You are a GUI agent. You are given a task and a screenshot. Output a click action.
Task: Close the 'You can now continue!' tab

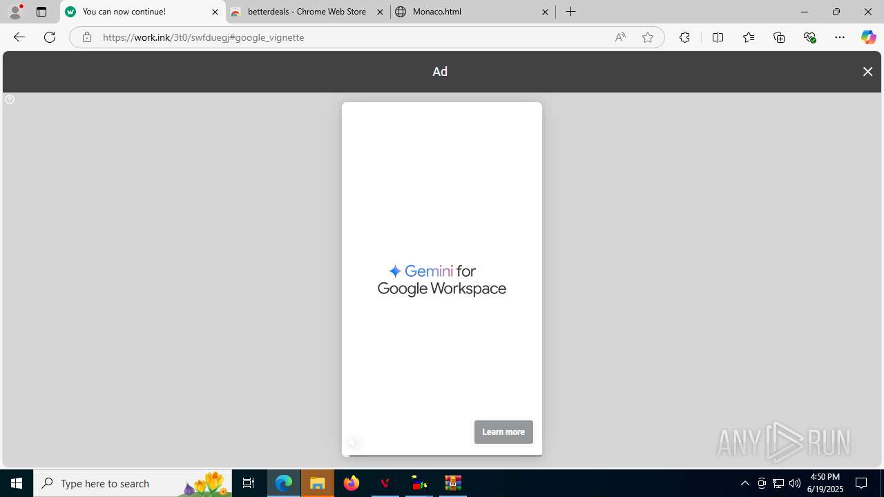click(x=215, y=12)
